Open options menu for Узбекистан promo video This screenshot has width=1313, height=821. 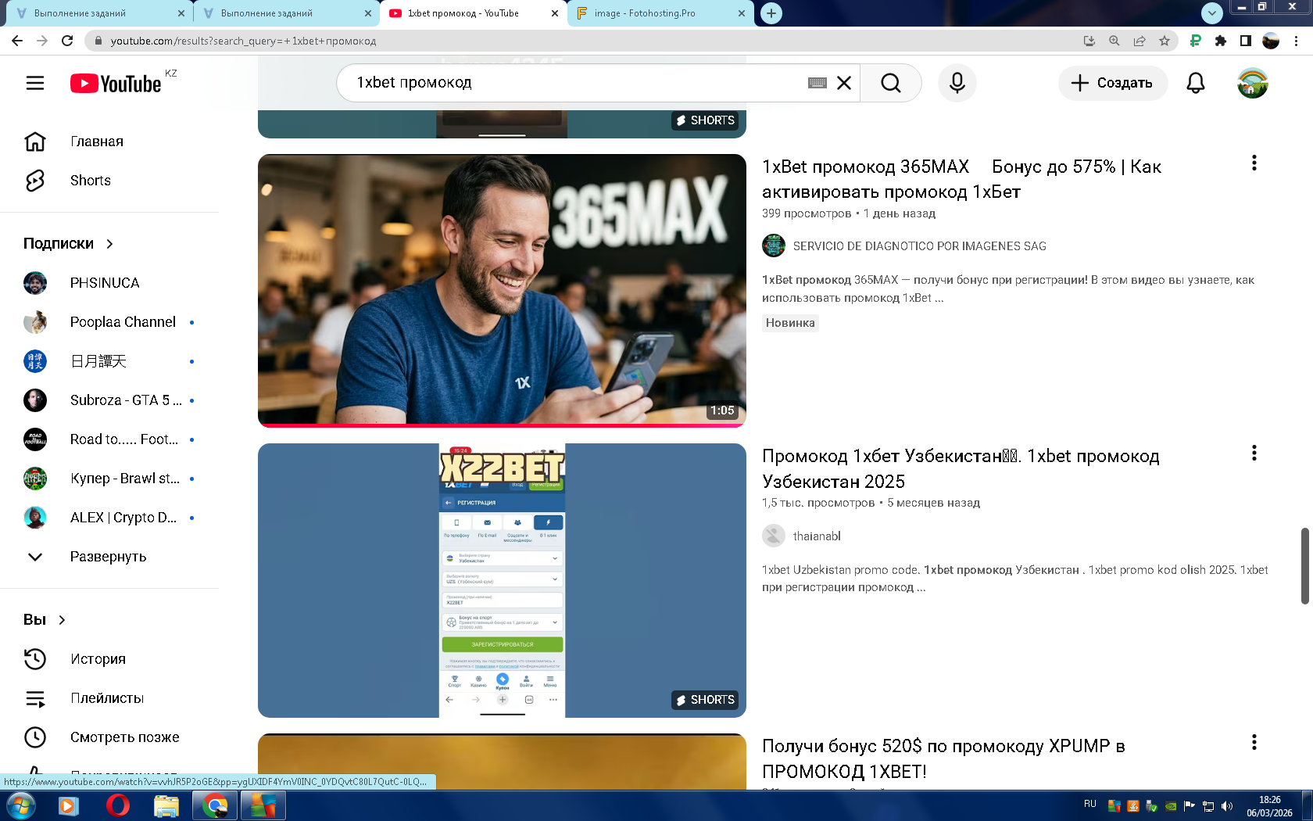[x=1254, y=453]
